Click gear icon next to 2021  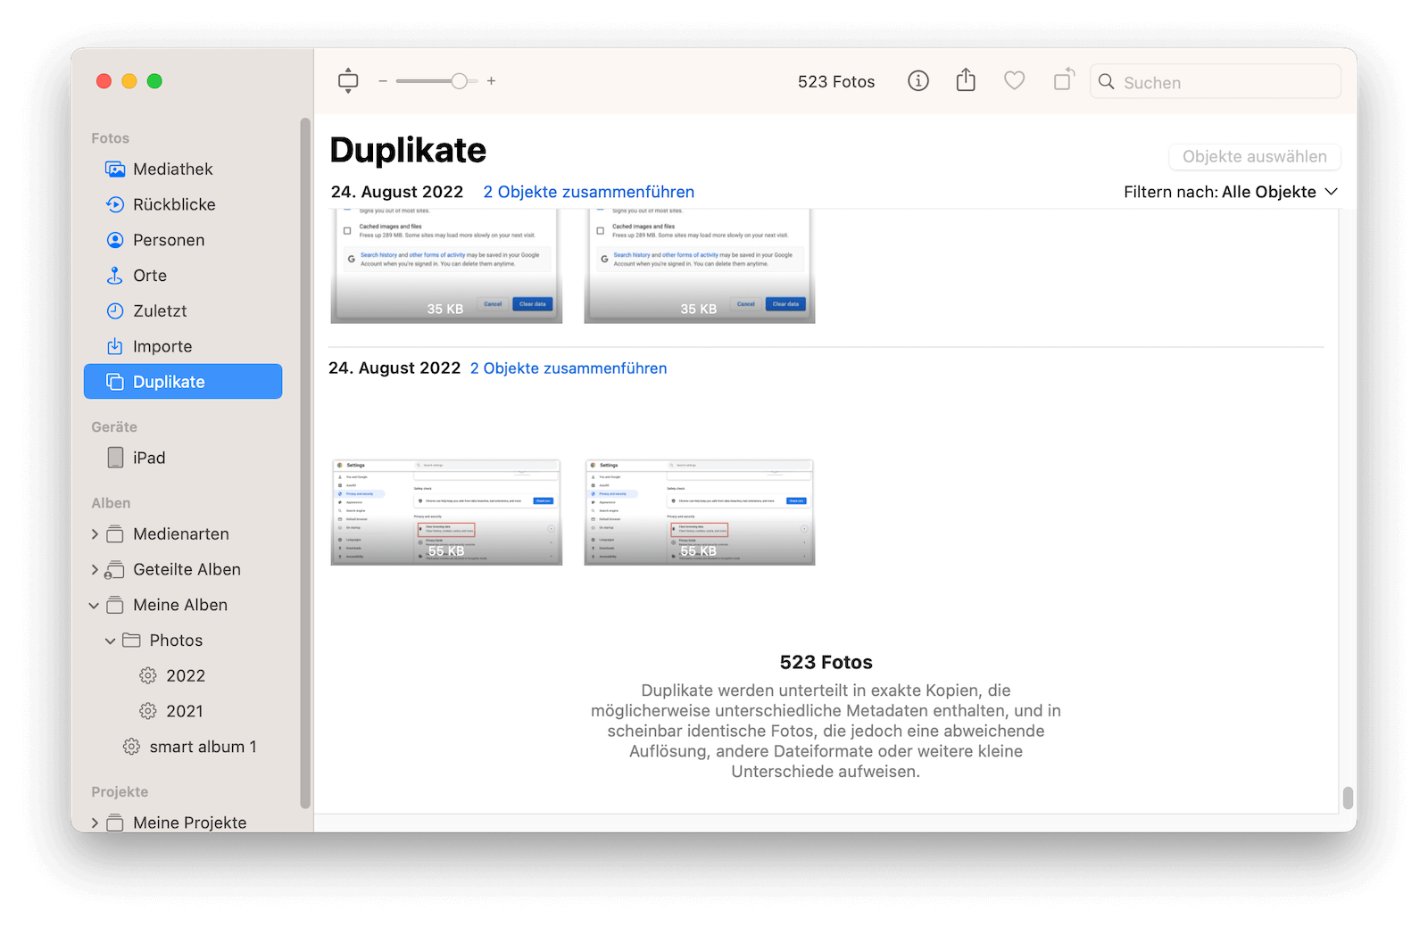[148, 712]
